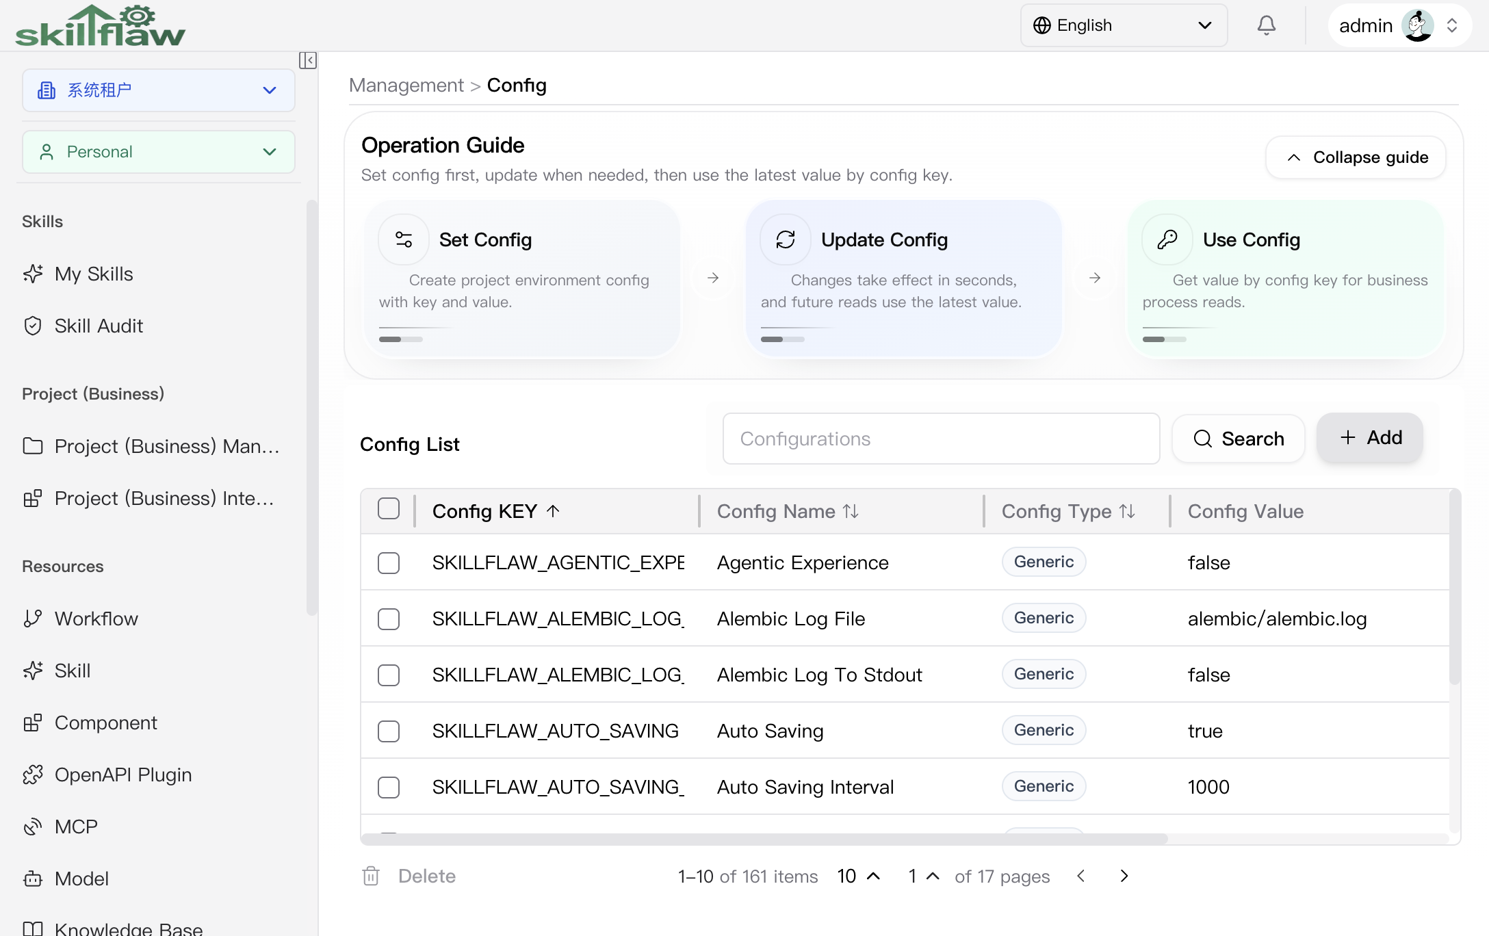Click the MCP icon
Image resolution: width=1489 pixels, height=936 pixels.
33,827
